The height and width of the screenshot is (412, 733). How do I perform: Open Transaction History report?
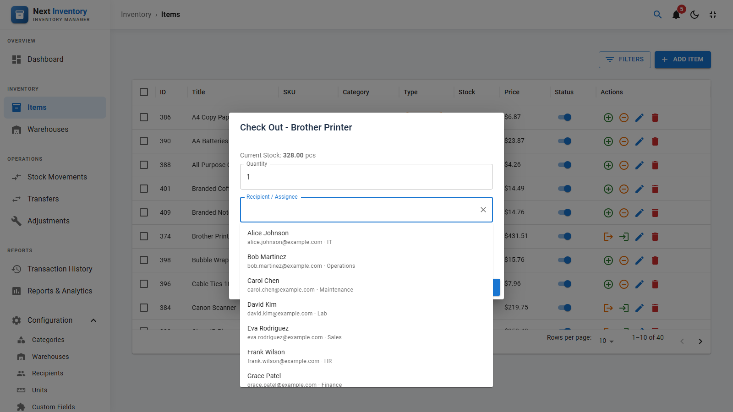[x=55, y=269]
